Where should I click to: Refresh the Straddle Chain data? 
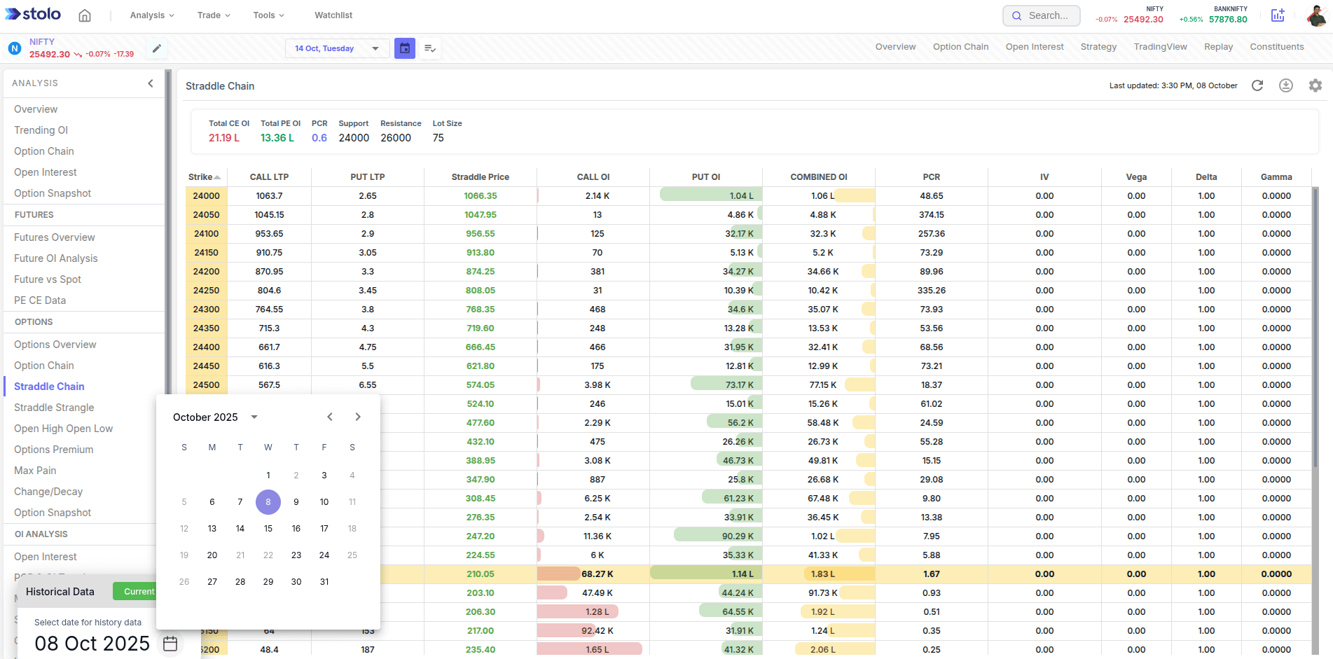1257,85
